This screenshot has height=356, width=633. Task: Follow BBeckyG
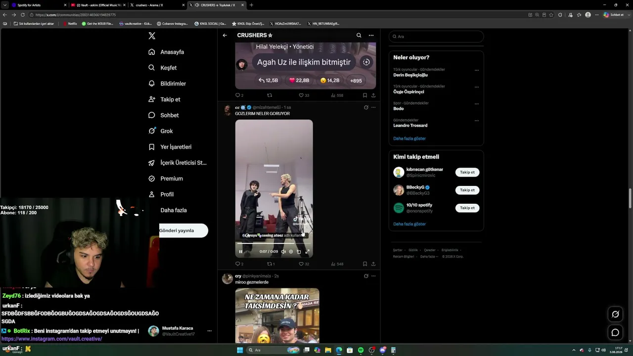tap(467, 190)
